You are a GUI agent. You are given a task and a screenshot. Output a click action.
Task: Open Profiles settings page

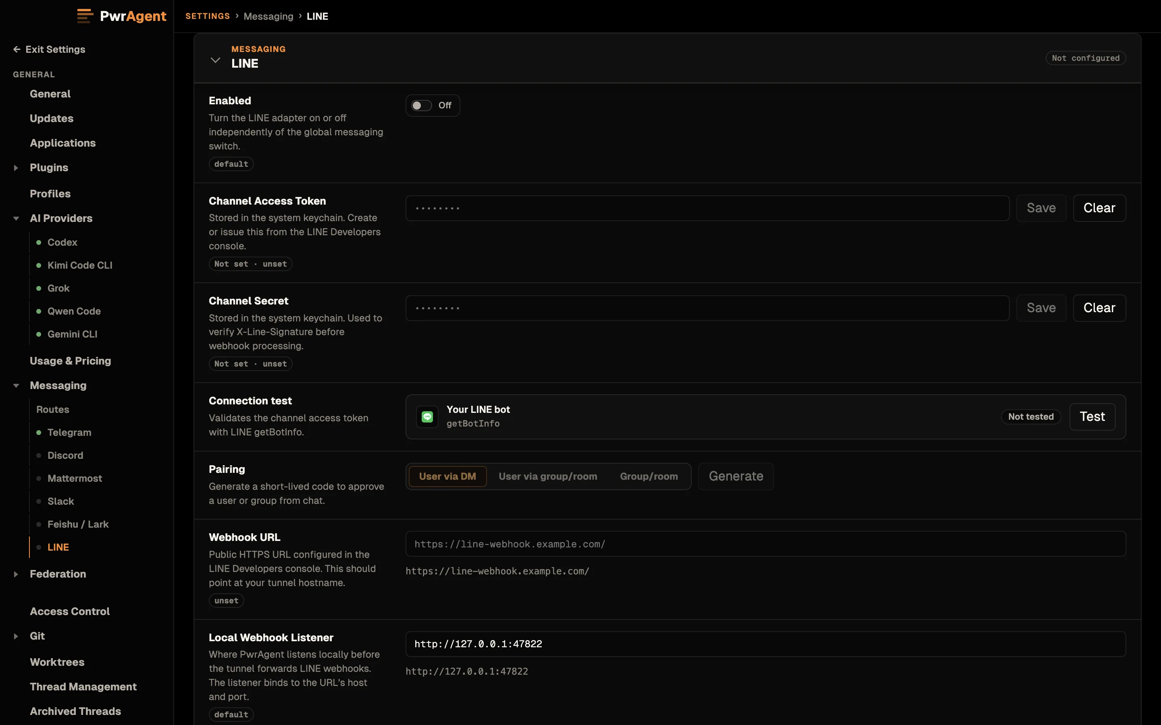50,194
